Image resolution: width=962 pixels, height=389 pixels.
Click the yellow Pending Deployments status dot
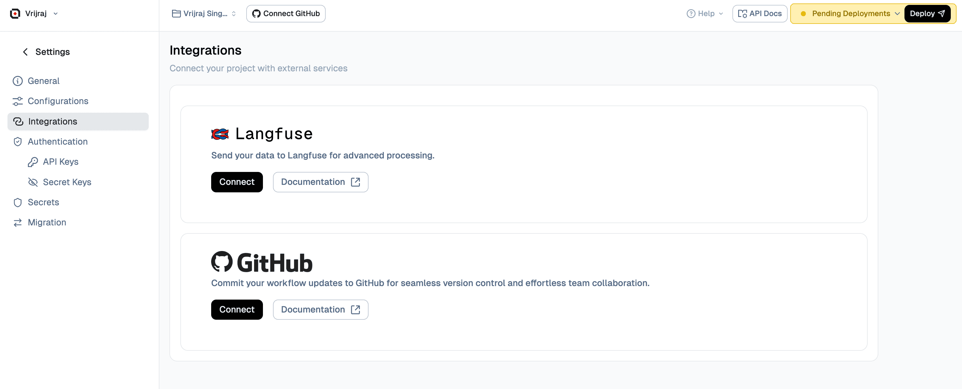coord(804,14)
